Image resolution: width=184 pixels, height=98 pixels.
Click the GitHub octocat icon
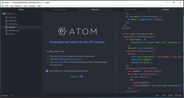82,77
